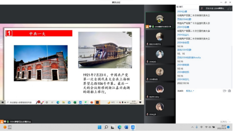Viewport: 233px width, 131px height.
Task: Open taskbar Search magnifier icon
Action: tap(106, 127)
